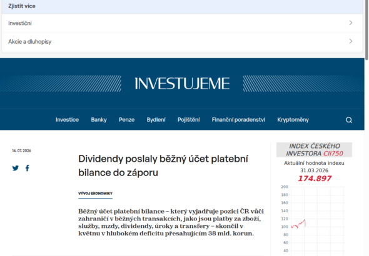Open the Banky menu item
369x256 pixels.
coord(99,120)
